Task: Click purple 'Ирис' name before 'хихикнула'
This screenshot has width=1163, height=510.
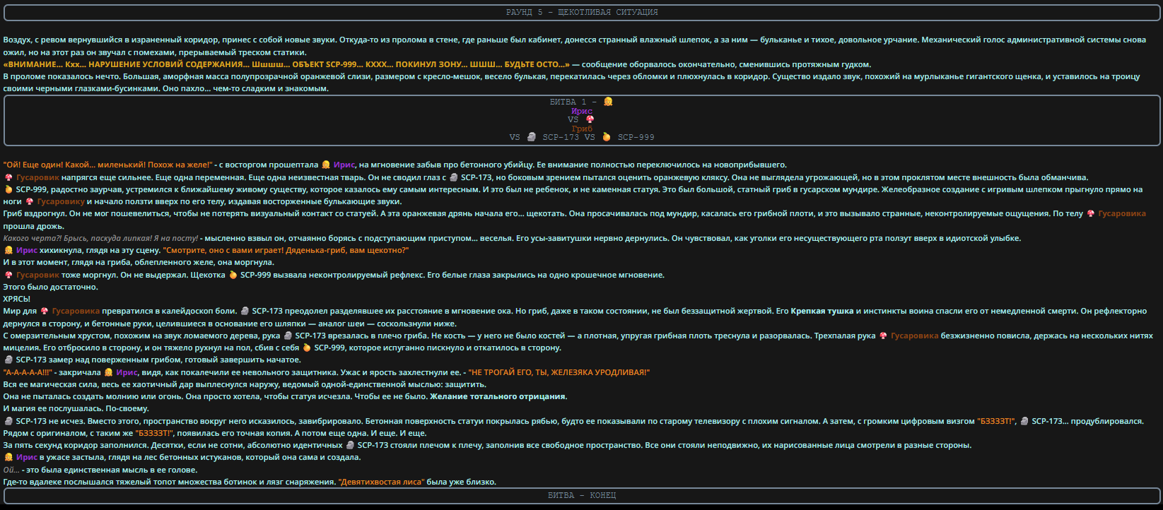Action: pyautogui.click(x=27, y=250)
